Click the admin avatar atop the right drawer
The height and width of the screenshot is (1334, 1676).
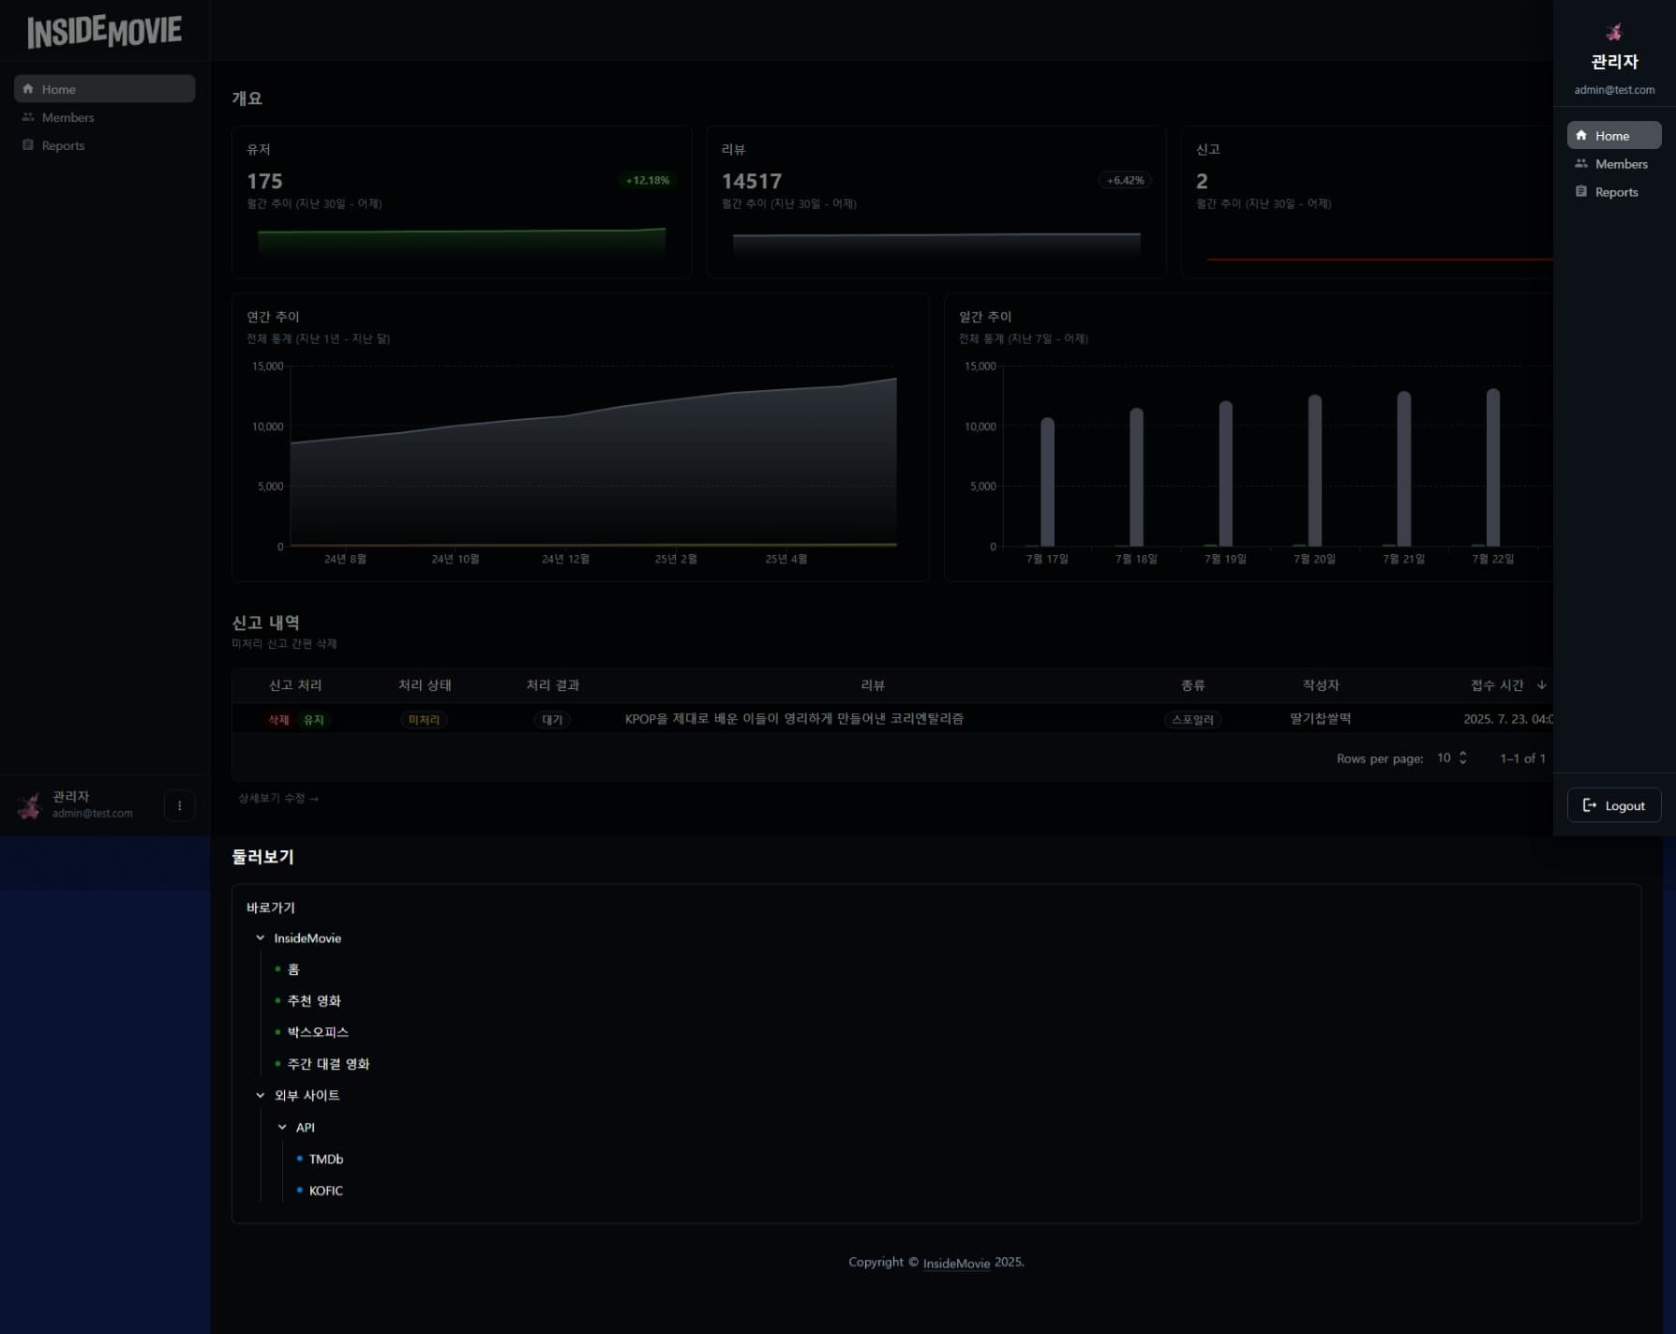click(x=1614, y=33)
